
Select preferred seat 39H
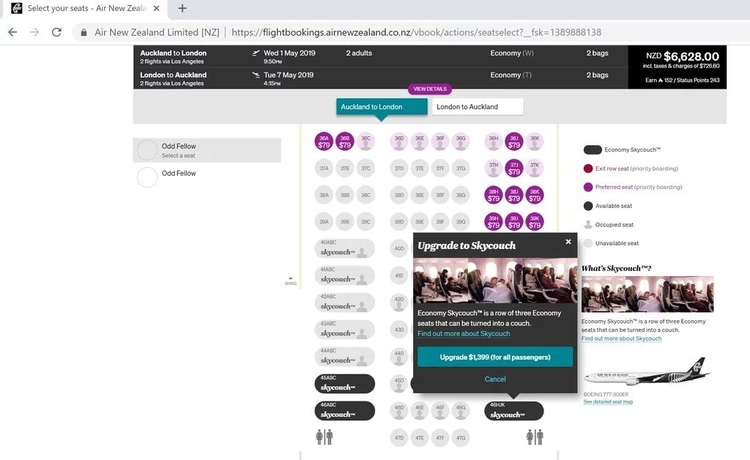(494, 222)
